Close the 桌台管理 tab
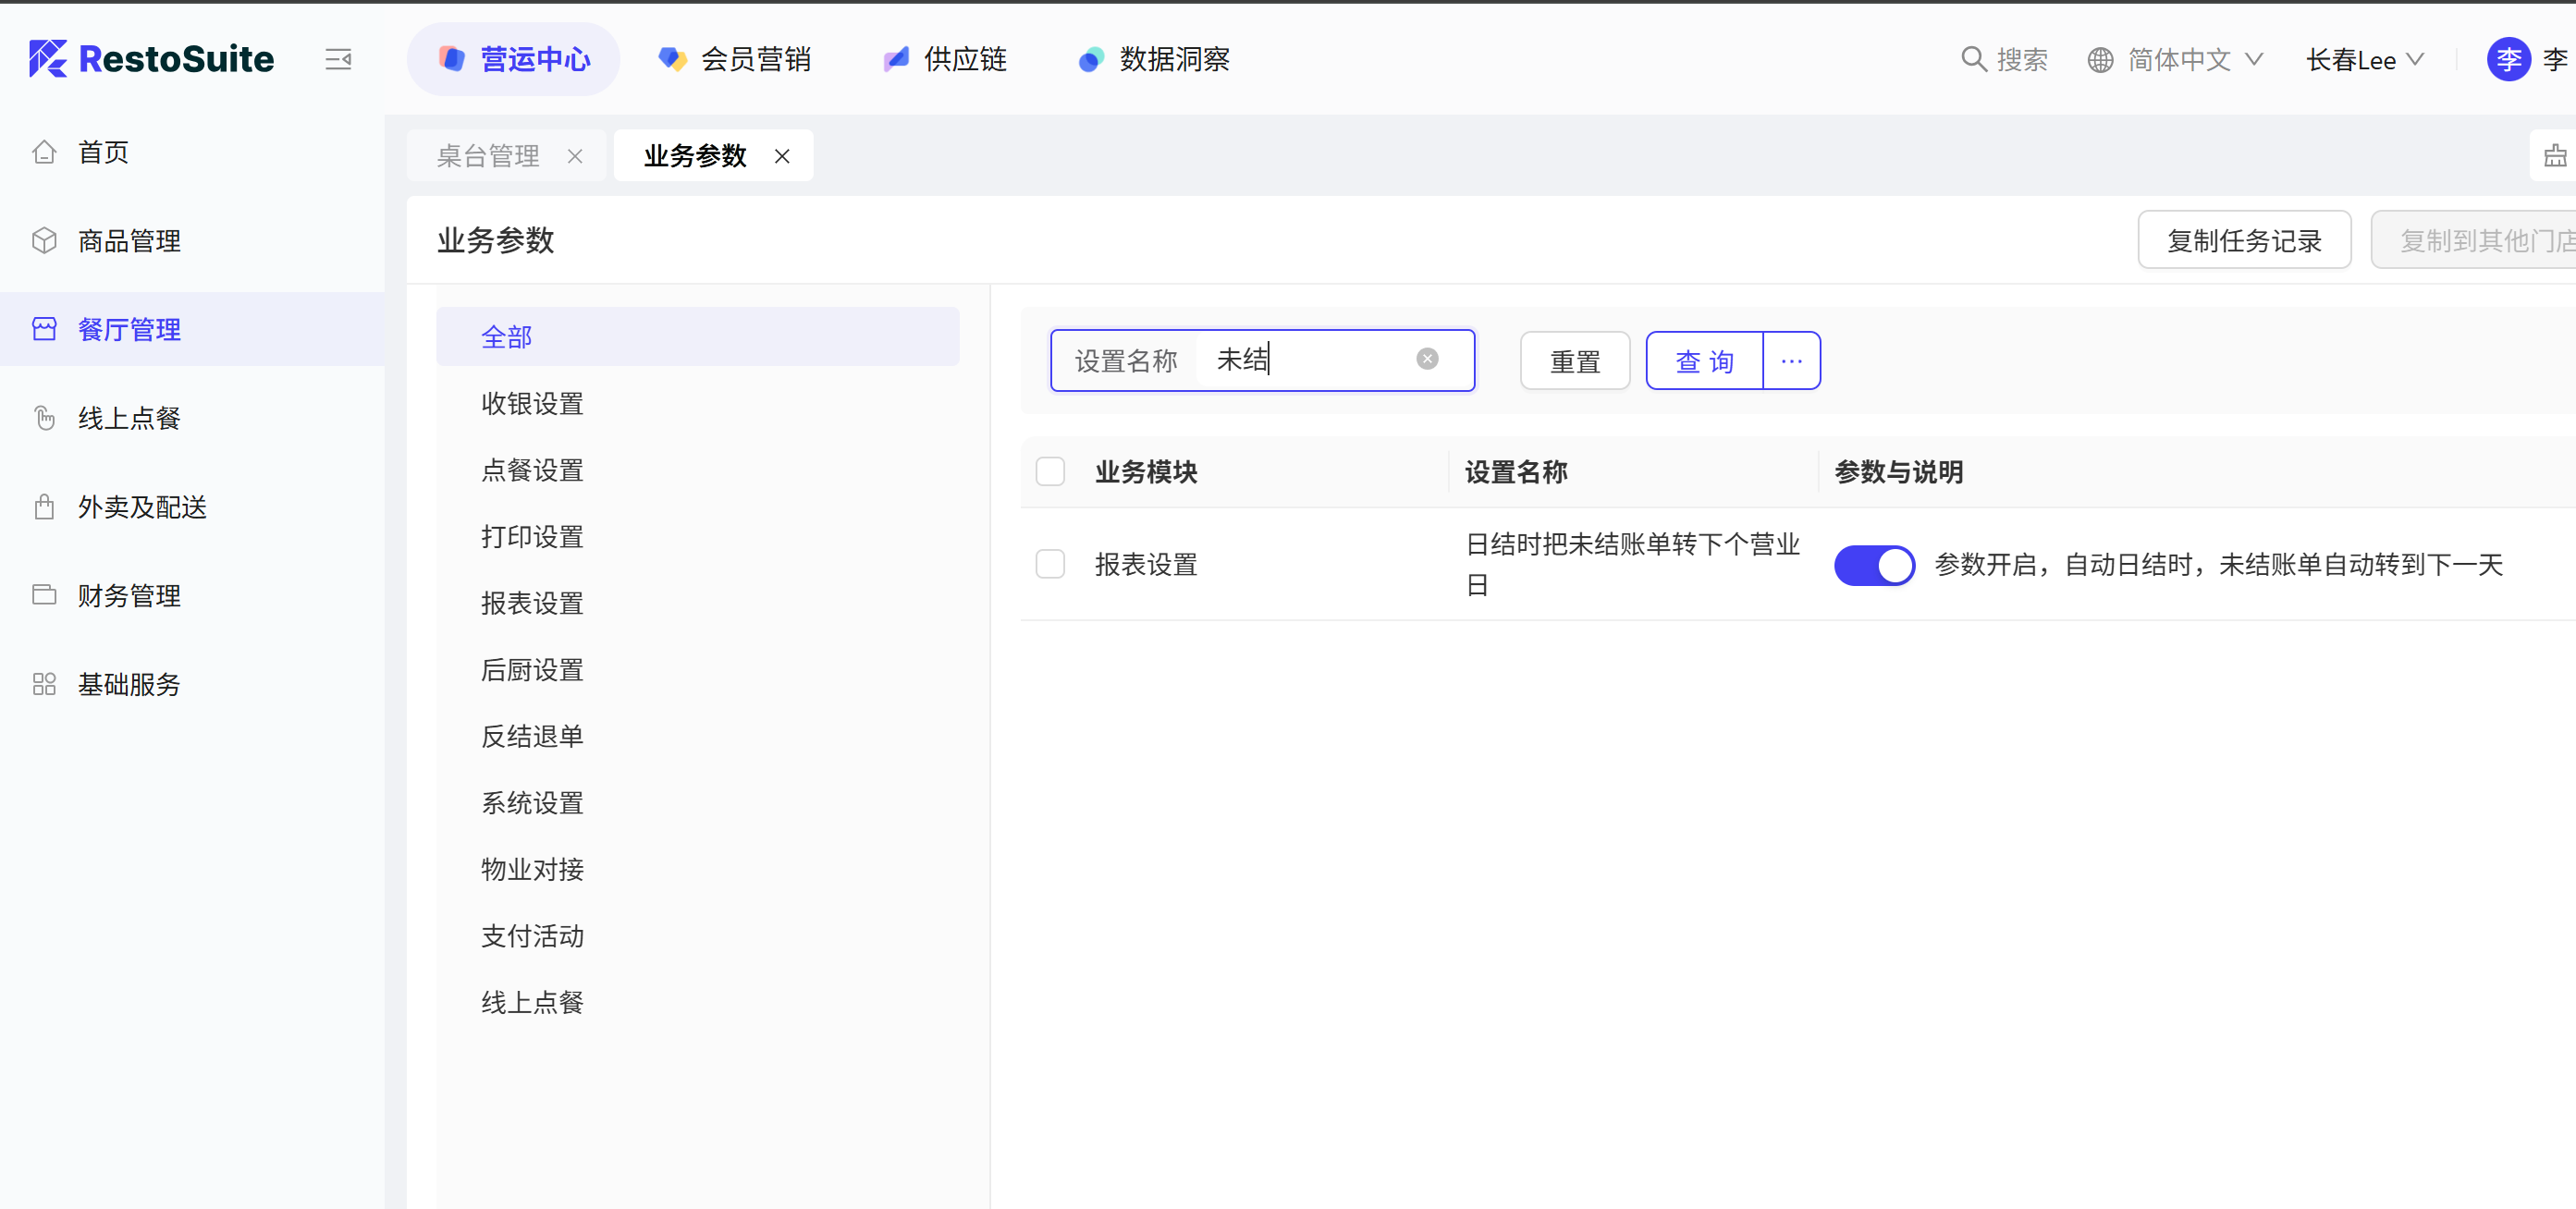 575,156
